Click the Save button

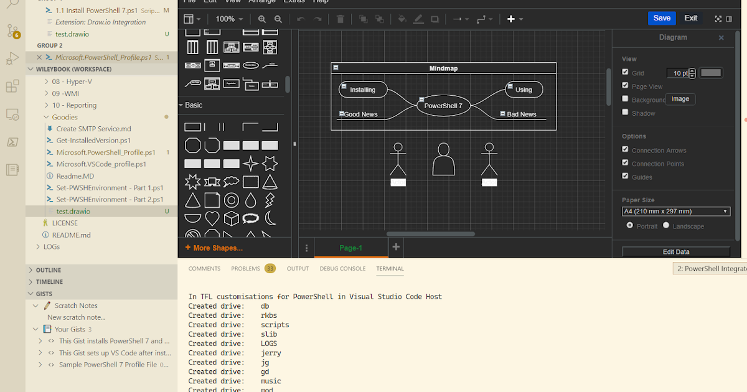662,18
